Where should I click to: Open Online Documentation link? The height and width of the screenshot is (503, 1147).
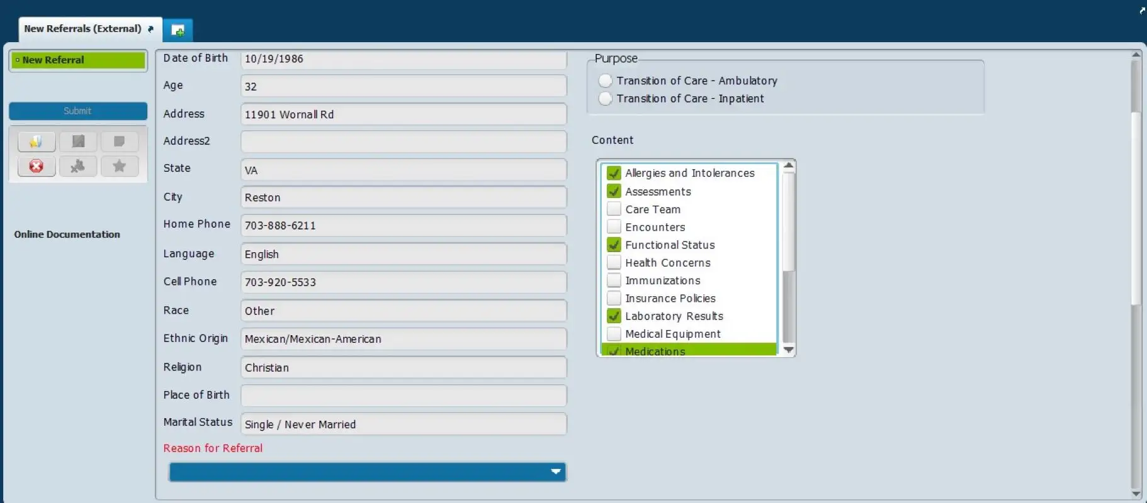coord(67,235)
